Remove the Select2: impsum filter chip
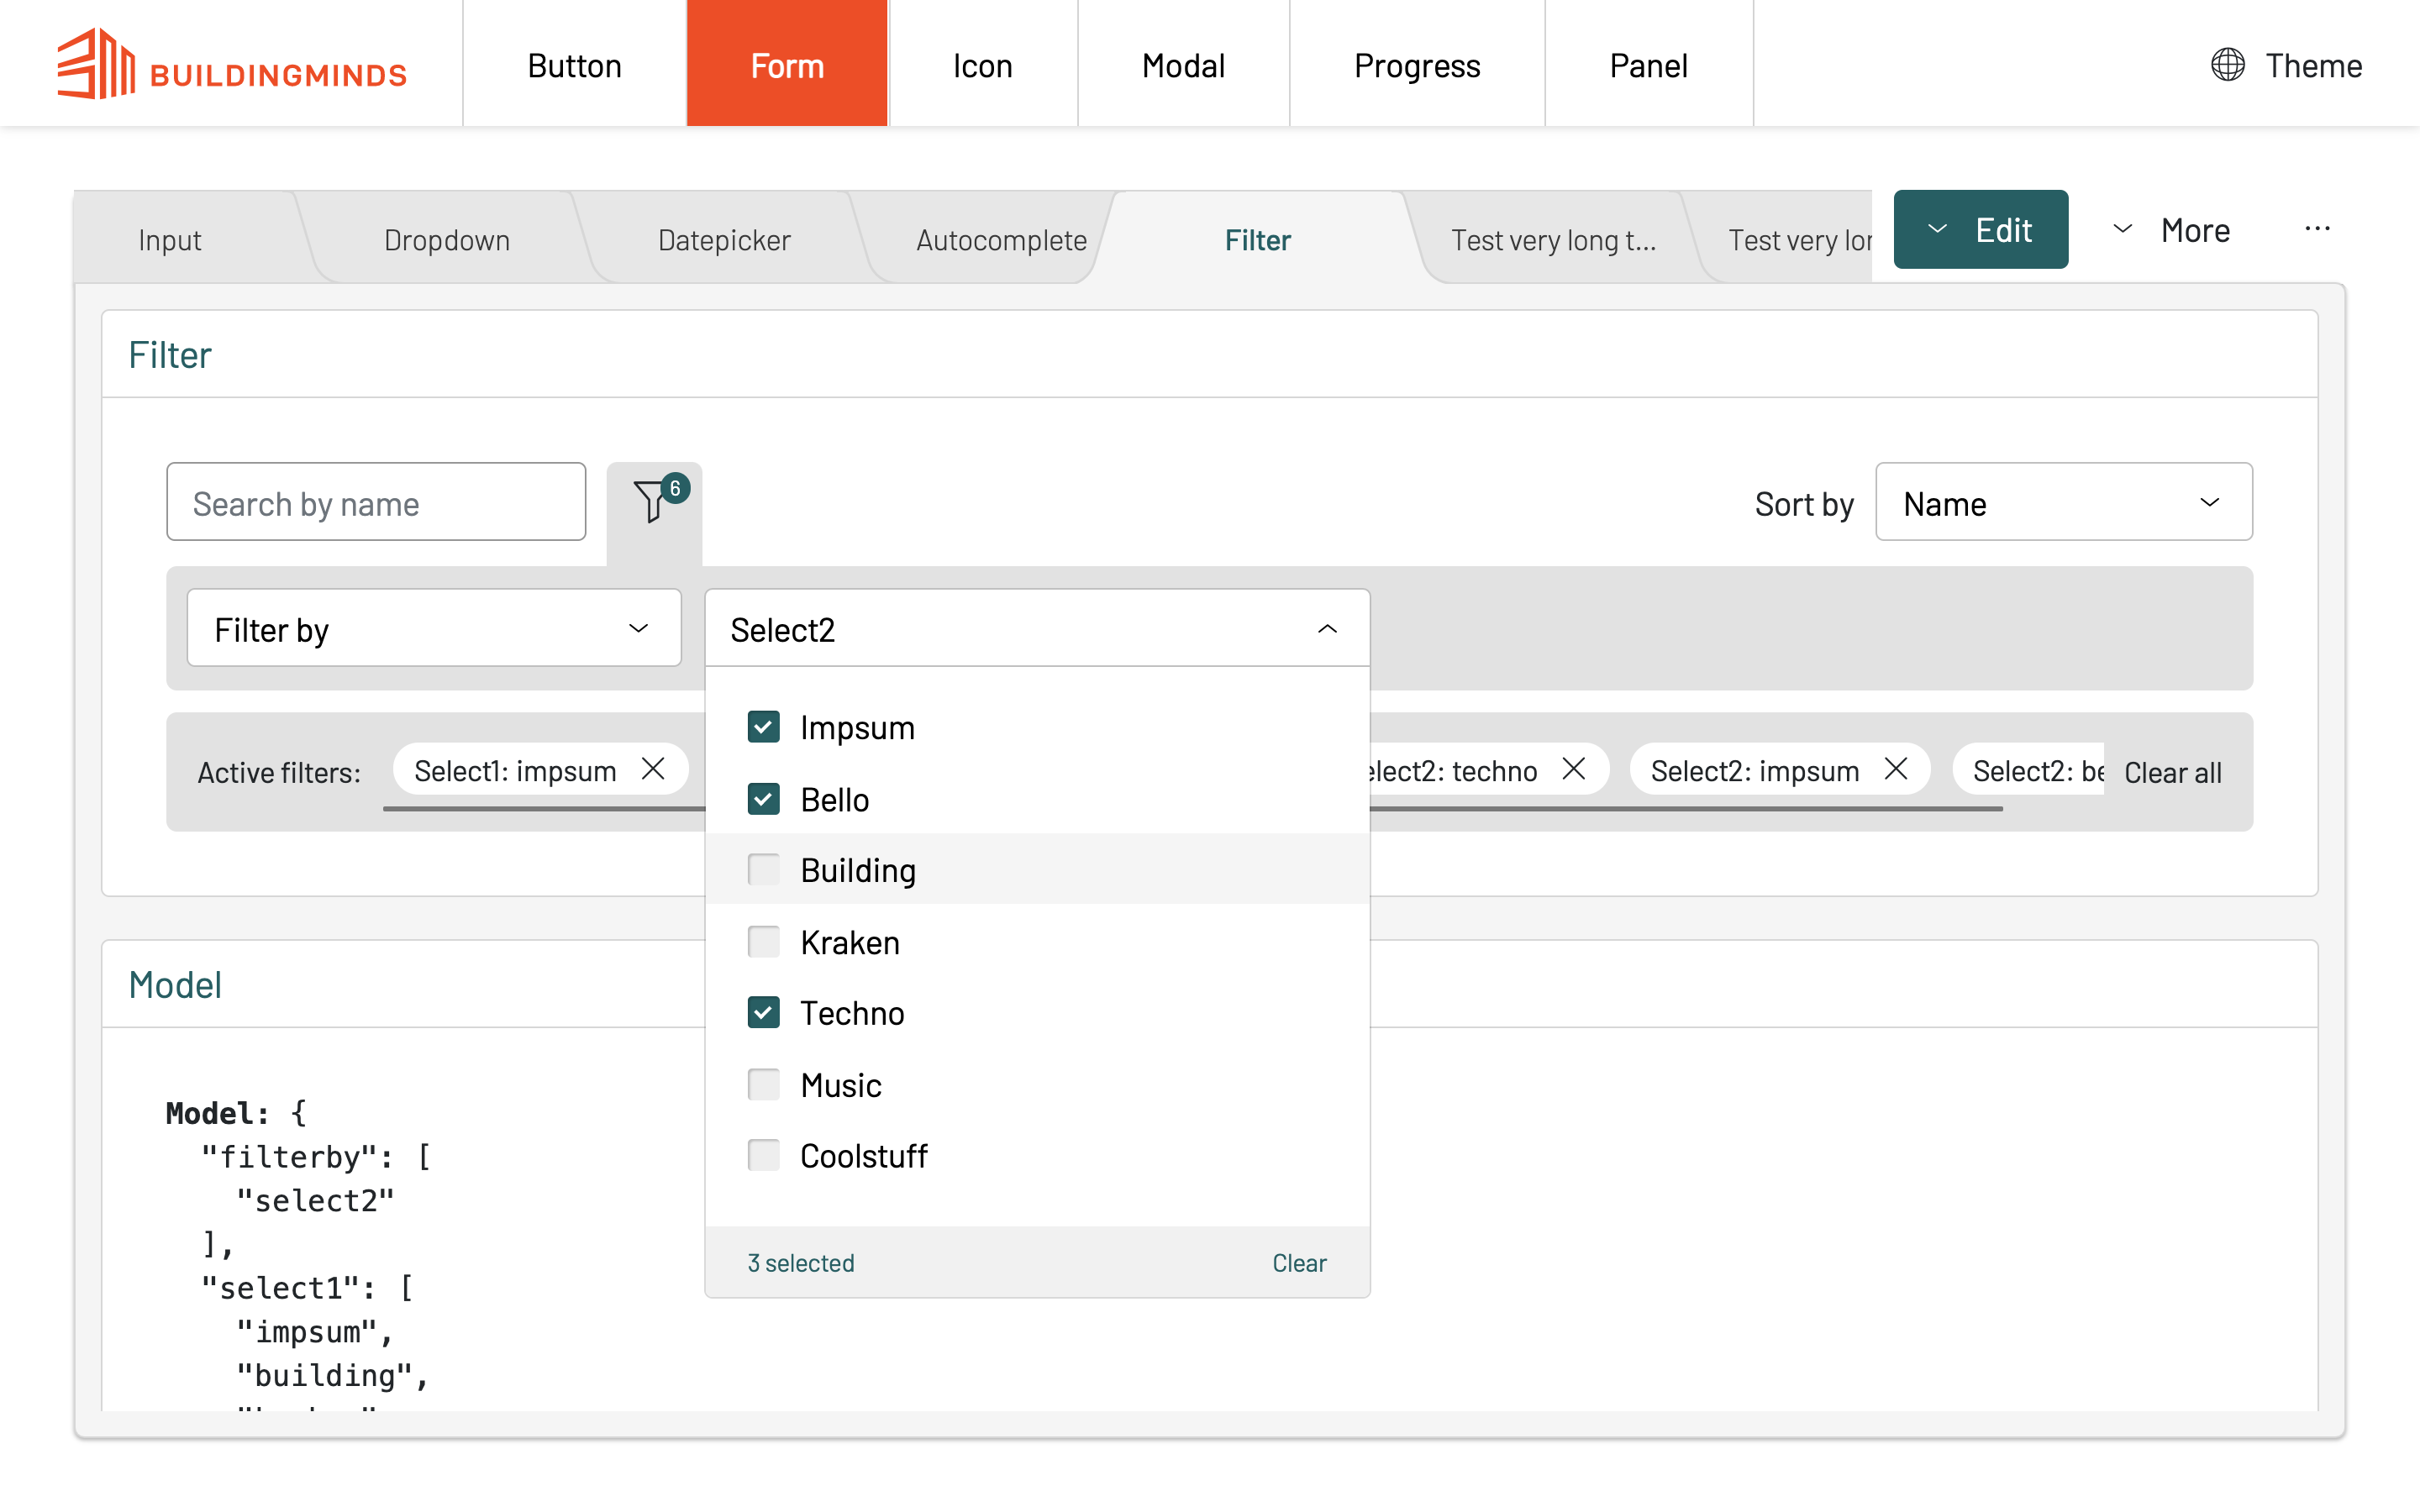This screenshot has width=2420, height=1512. [1895, 769]
